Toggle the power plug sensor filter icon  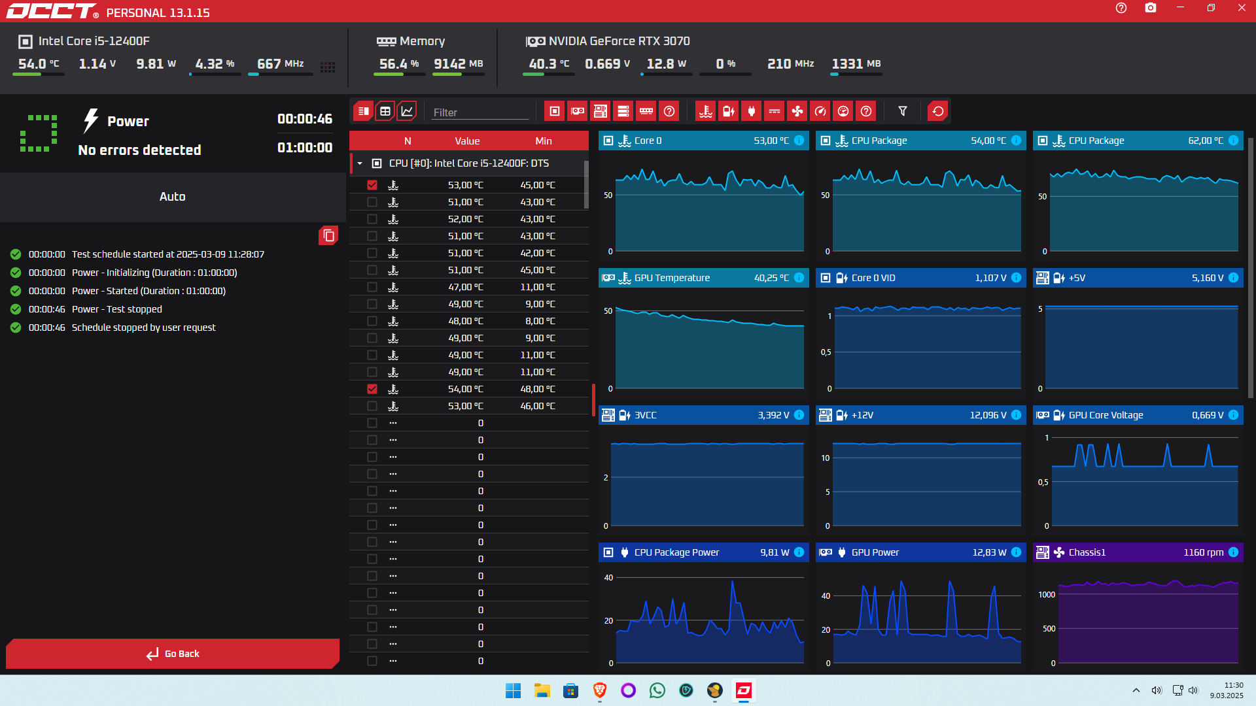coord(752,111)
